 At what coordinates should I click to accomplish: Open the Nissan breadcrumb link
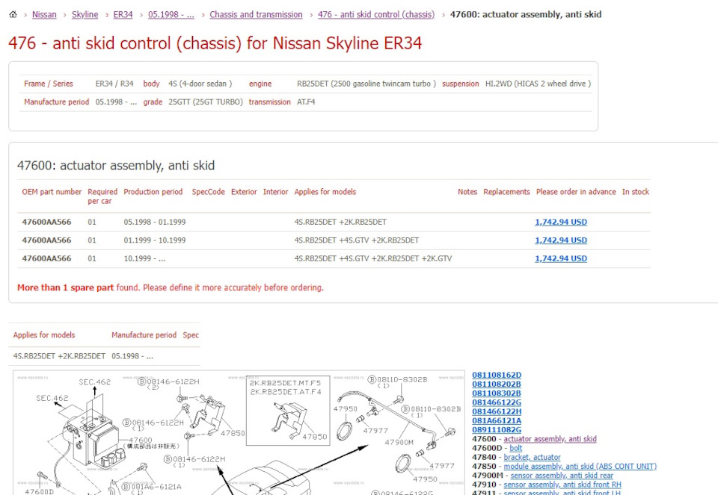click(44, 15)
